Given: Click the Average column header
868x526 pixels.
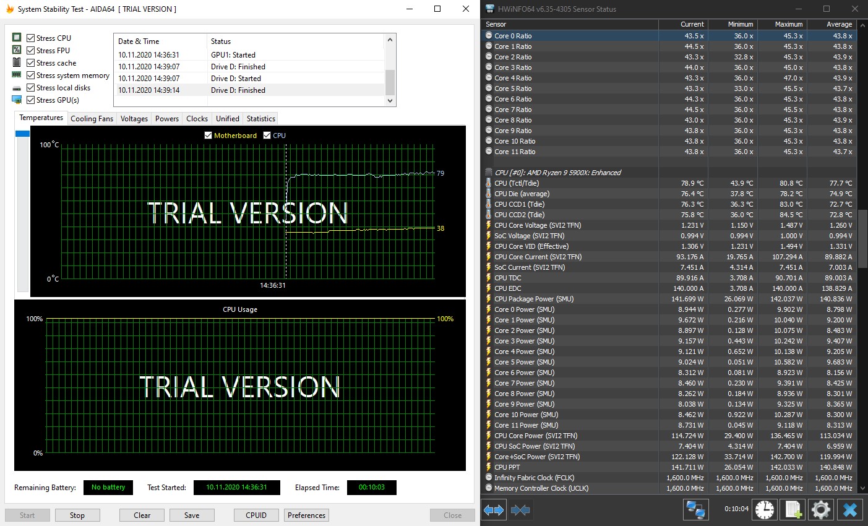Looking at the screenshot, I should pos(831,24).
